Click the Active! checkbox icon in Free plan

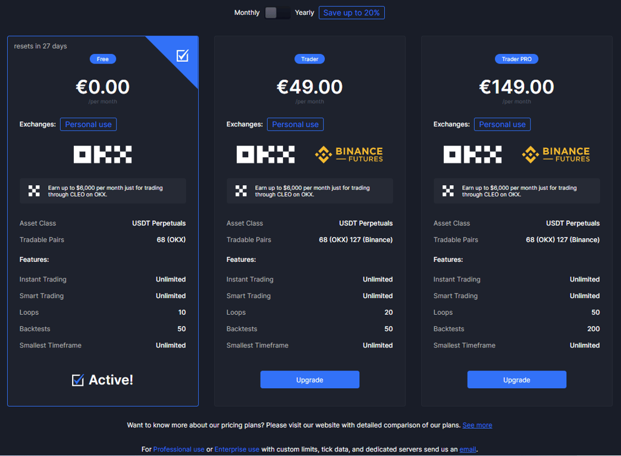pyautogui.click(x=77, y=380)
